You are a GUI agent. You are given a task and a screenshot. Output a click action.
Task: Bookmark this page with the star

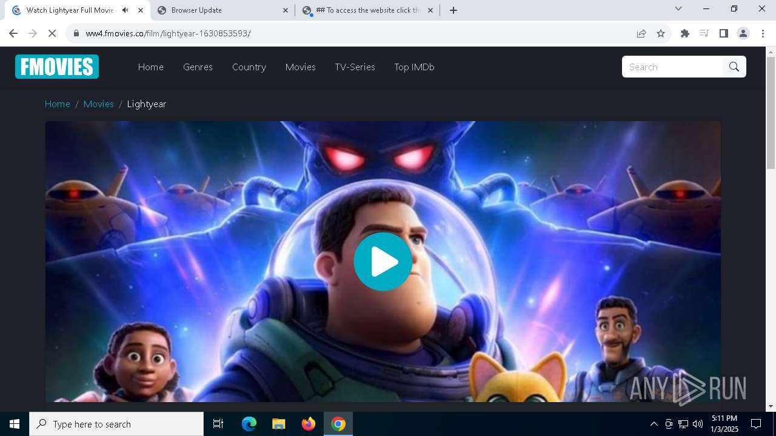point(661,33)
